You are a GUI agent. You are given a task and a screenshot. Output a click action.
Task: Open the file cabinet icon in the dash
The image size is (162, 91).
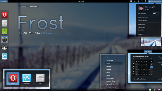[x=5, y=23]
